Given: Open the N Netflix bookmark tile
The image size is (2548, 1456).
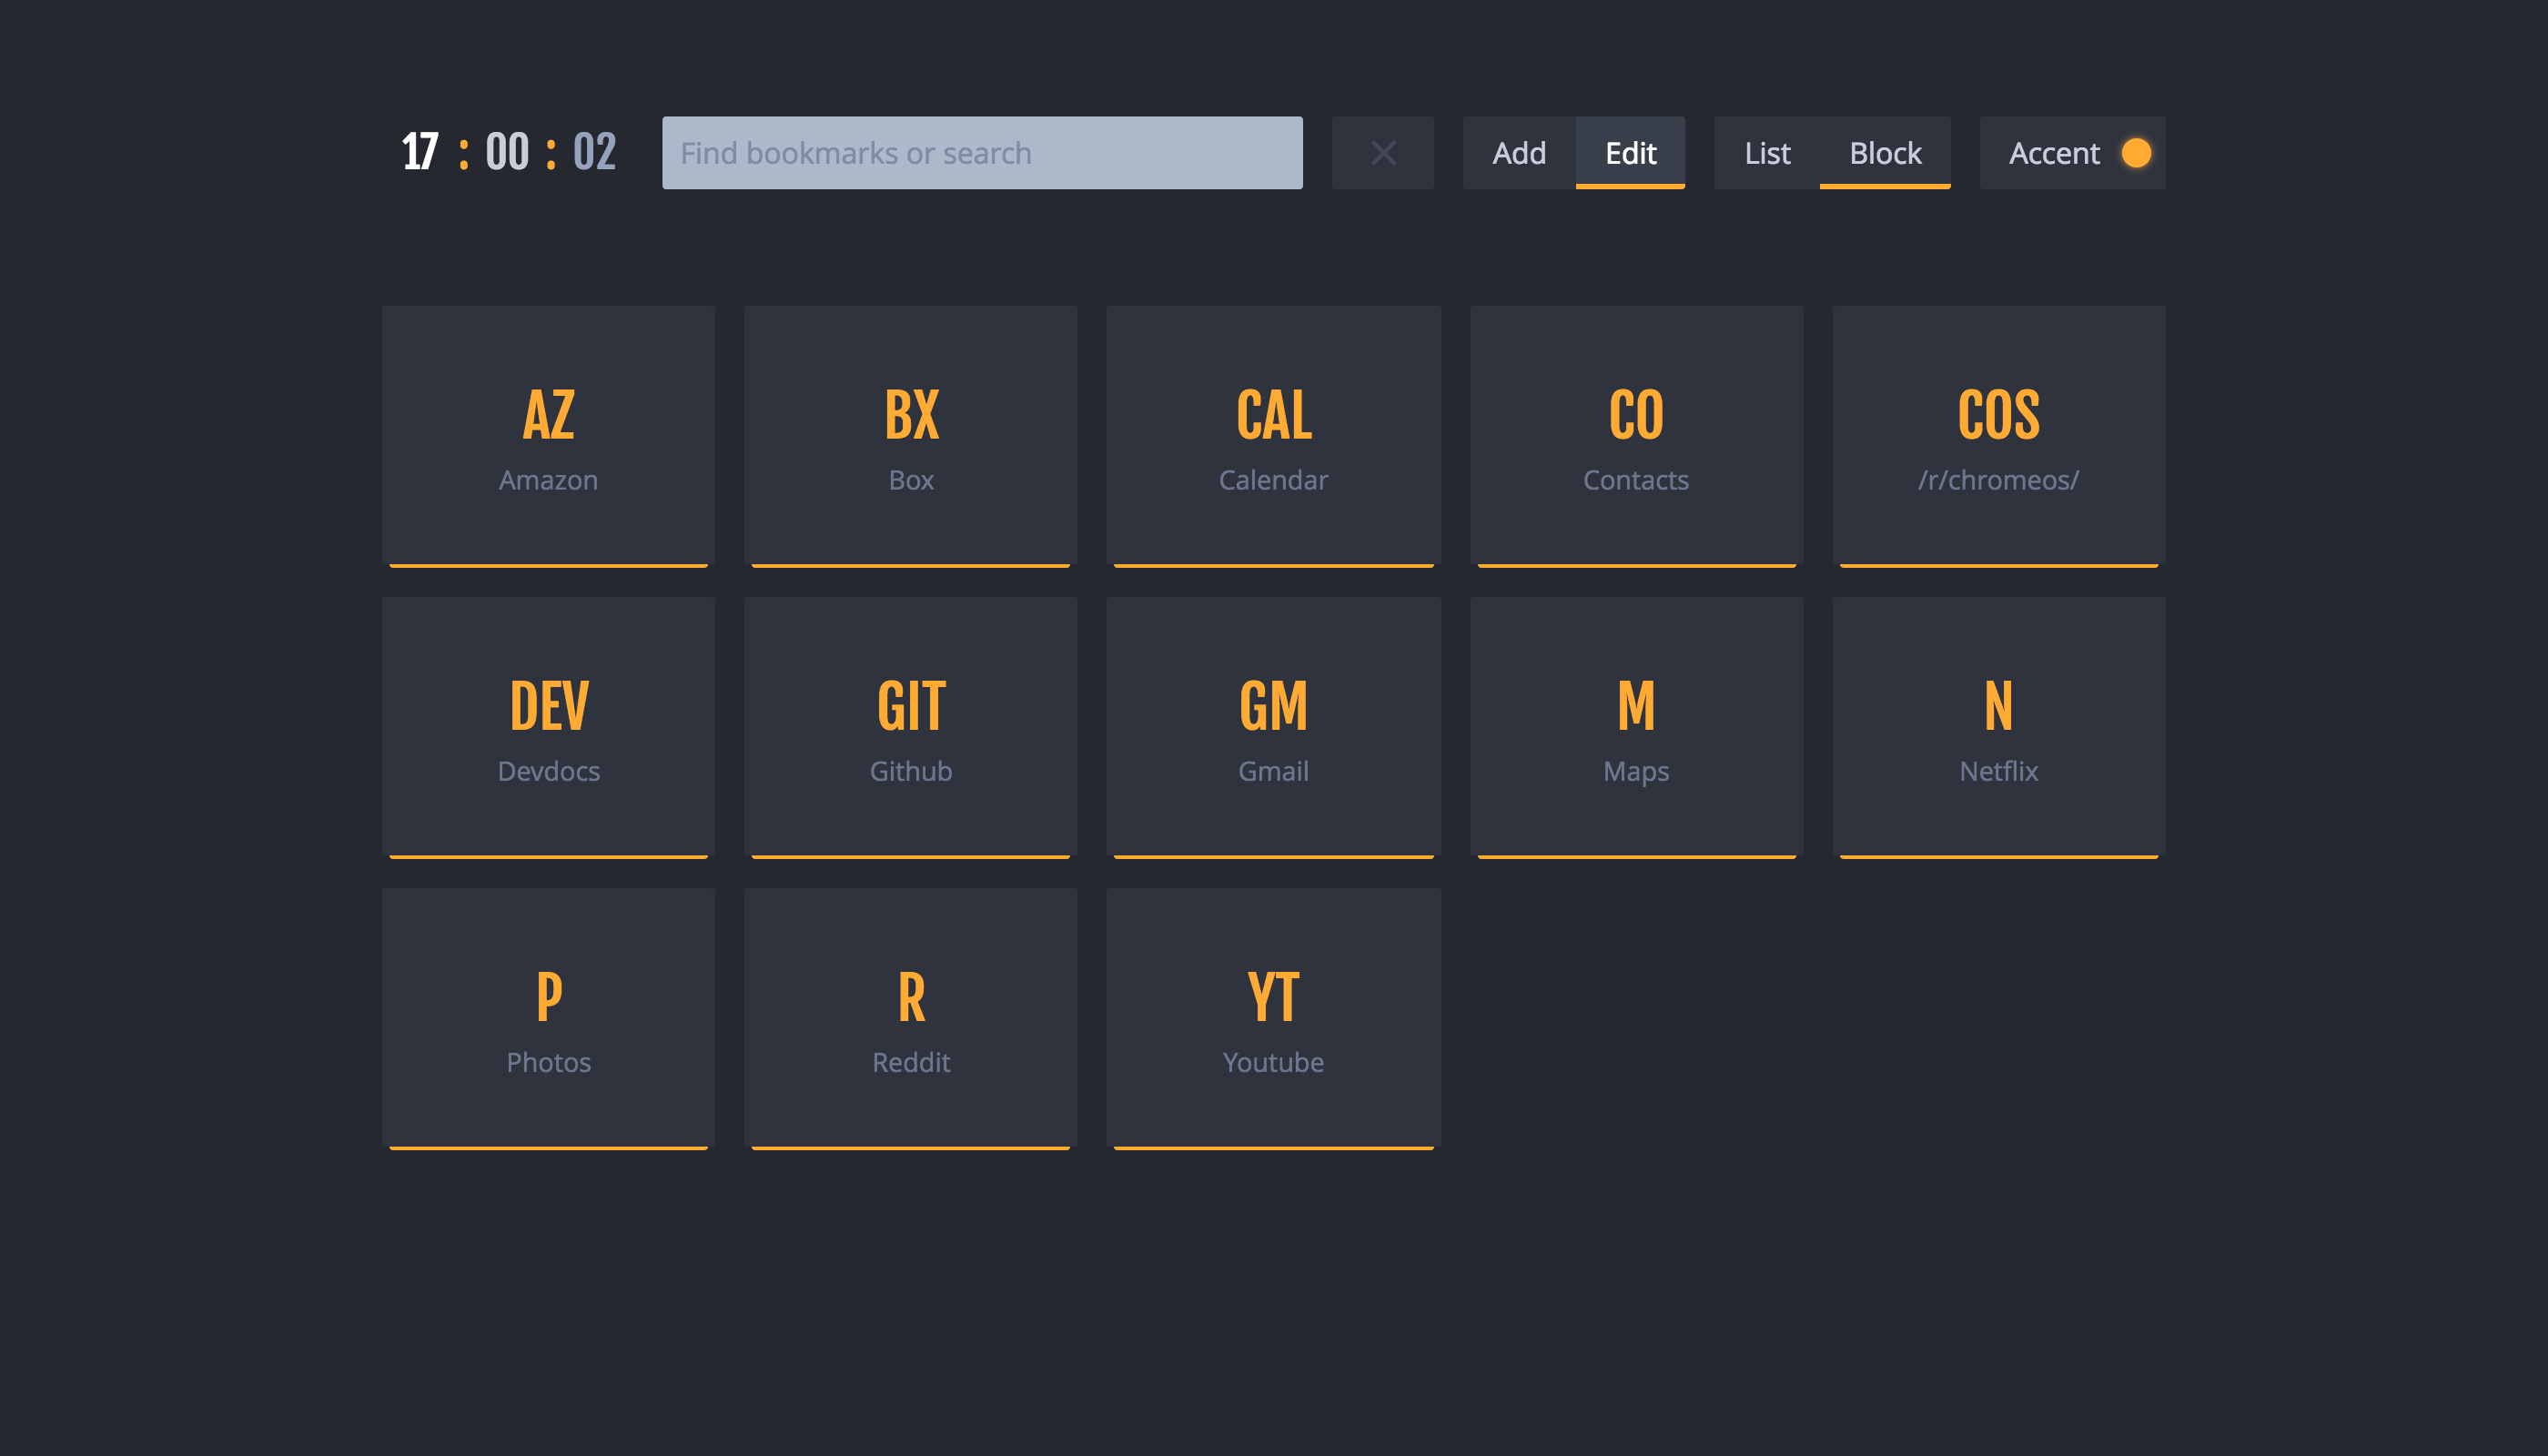Looking at the screenshot, I should 1998,727.
